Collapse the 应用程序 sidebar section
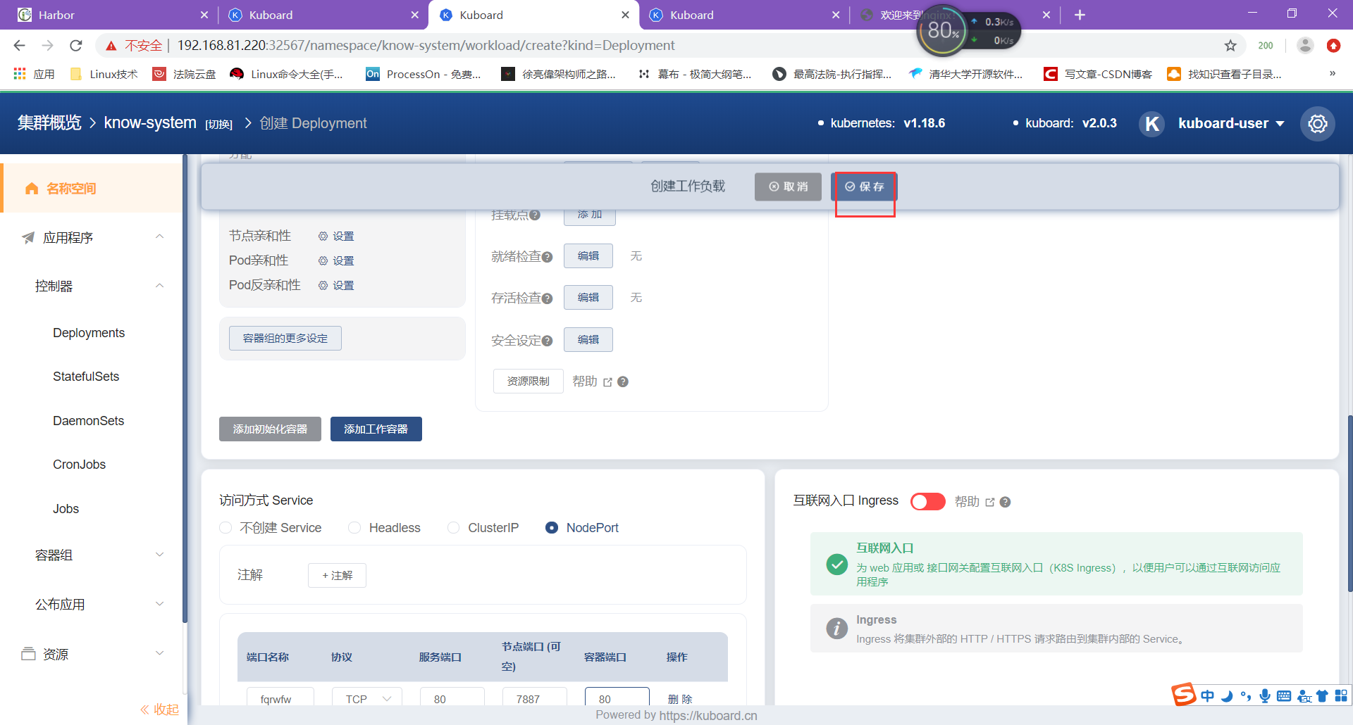The width and height of the screenshot is (1353, 725). pos(160,237)
